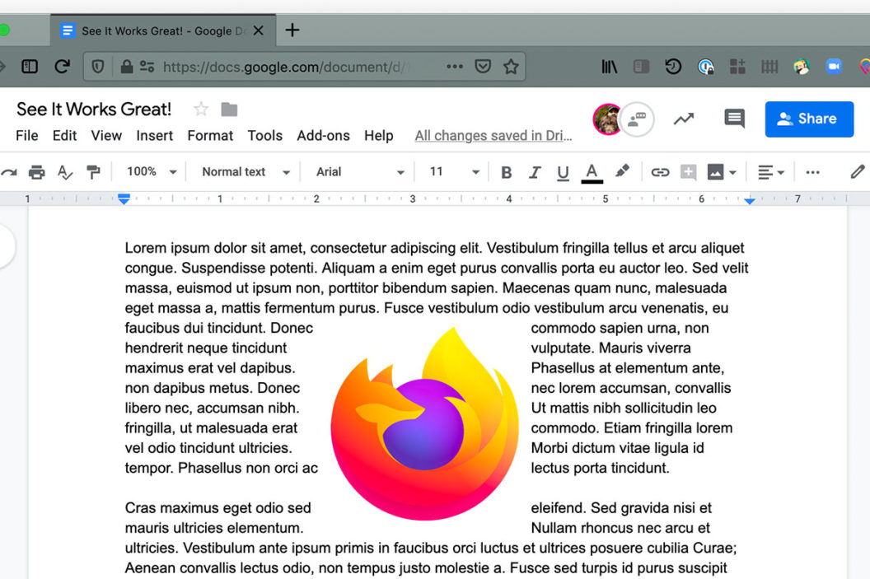Open the Insert menu
This screenshot has height=579, width=870.
click(154, 136)
